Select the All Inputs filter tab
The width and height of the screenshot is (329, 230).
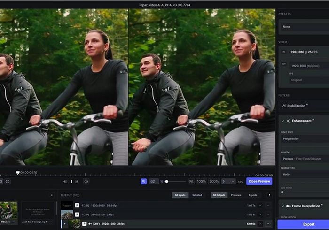180,195
